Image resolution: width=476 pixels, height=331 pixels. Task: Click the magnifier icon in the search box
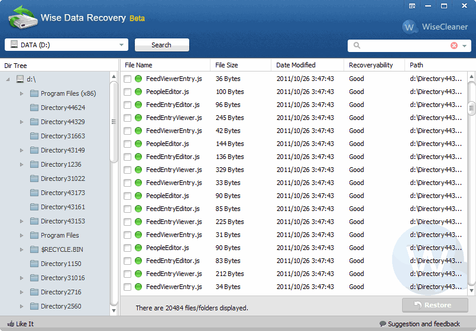tap(357, 46)
